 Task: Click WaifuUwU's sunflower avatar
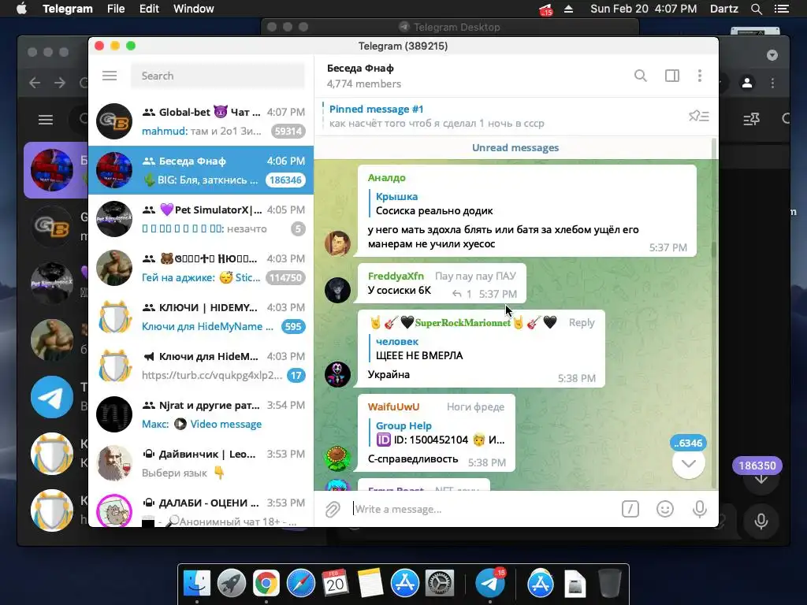[337, 458]
